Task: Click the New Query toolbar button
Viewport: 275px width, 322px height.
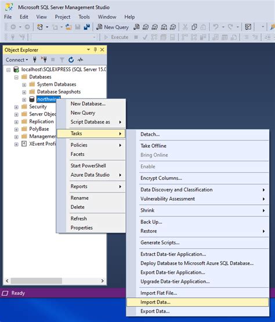Action: (113, 27)
